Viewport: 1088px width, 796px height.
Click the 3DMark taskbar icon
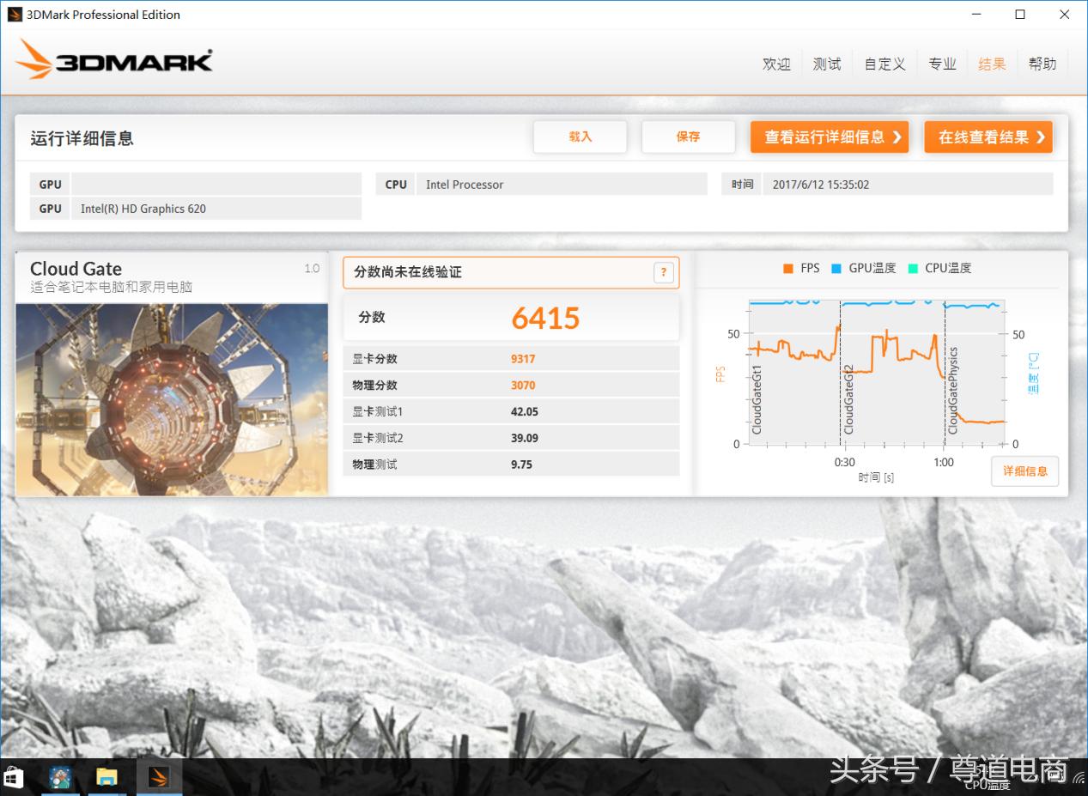click(158, 777)
